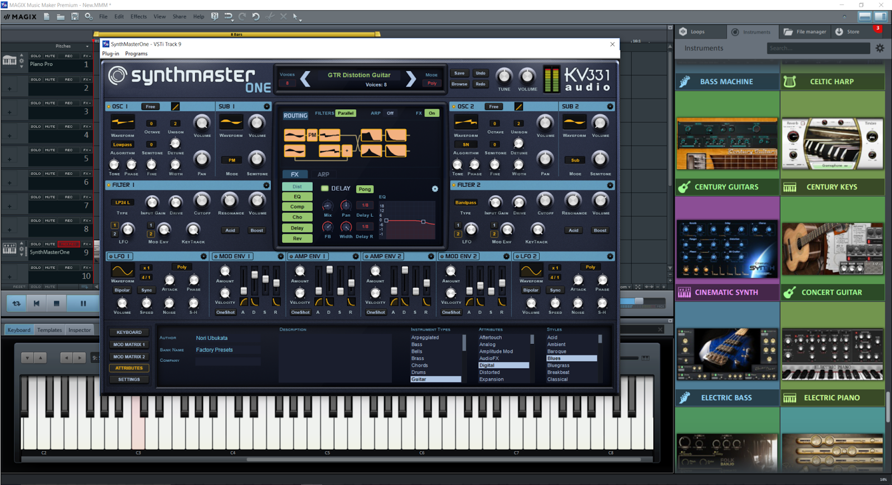Open the Instruments panel settings gear

(x=880, y=48)
